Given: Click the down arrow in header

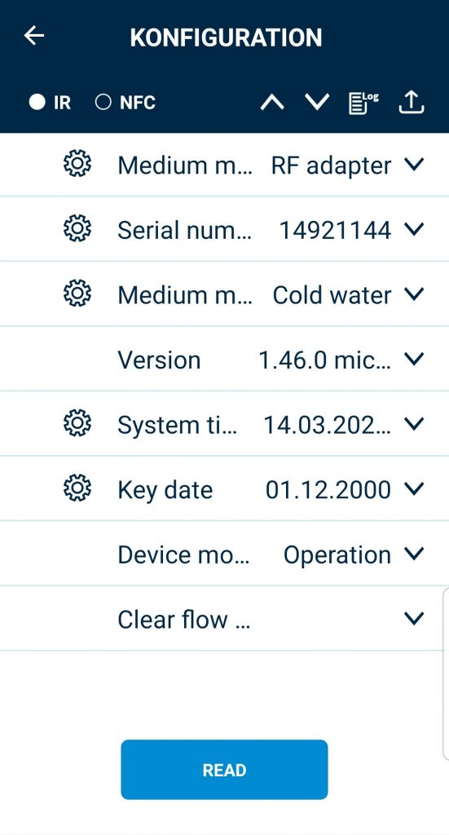Looking at the screenshot, I should 318,102.
